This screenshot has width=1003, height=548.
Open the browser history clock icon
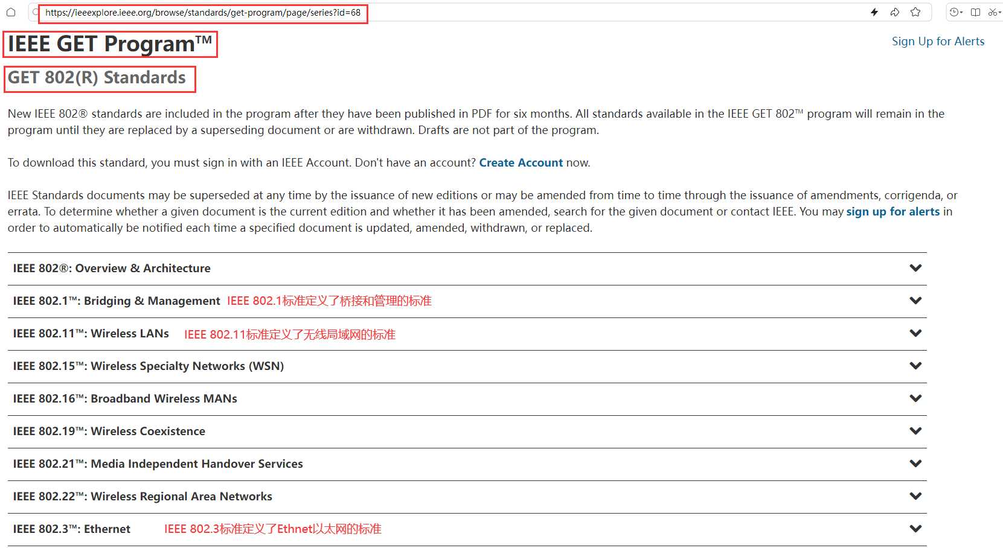954,12
